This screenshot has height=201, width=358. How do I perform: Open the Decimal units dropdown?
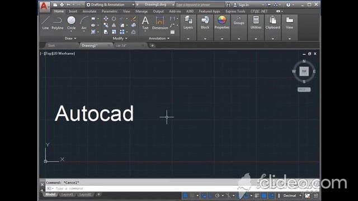click(x=292, y=195)
